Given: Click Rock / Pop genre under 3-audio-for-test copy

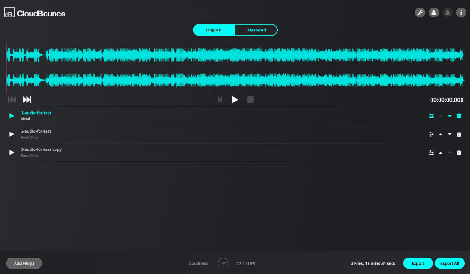Looking at the screenshot, I should 29,156.
